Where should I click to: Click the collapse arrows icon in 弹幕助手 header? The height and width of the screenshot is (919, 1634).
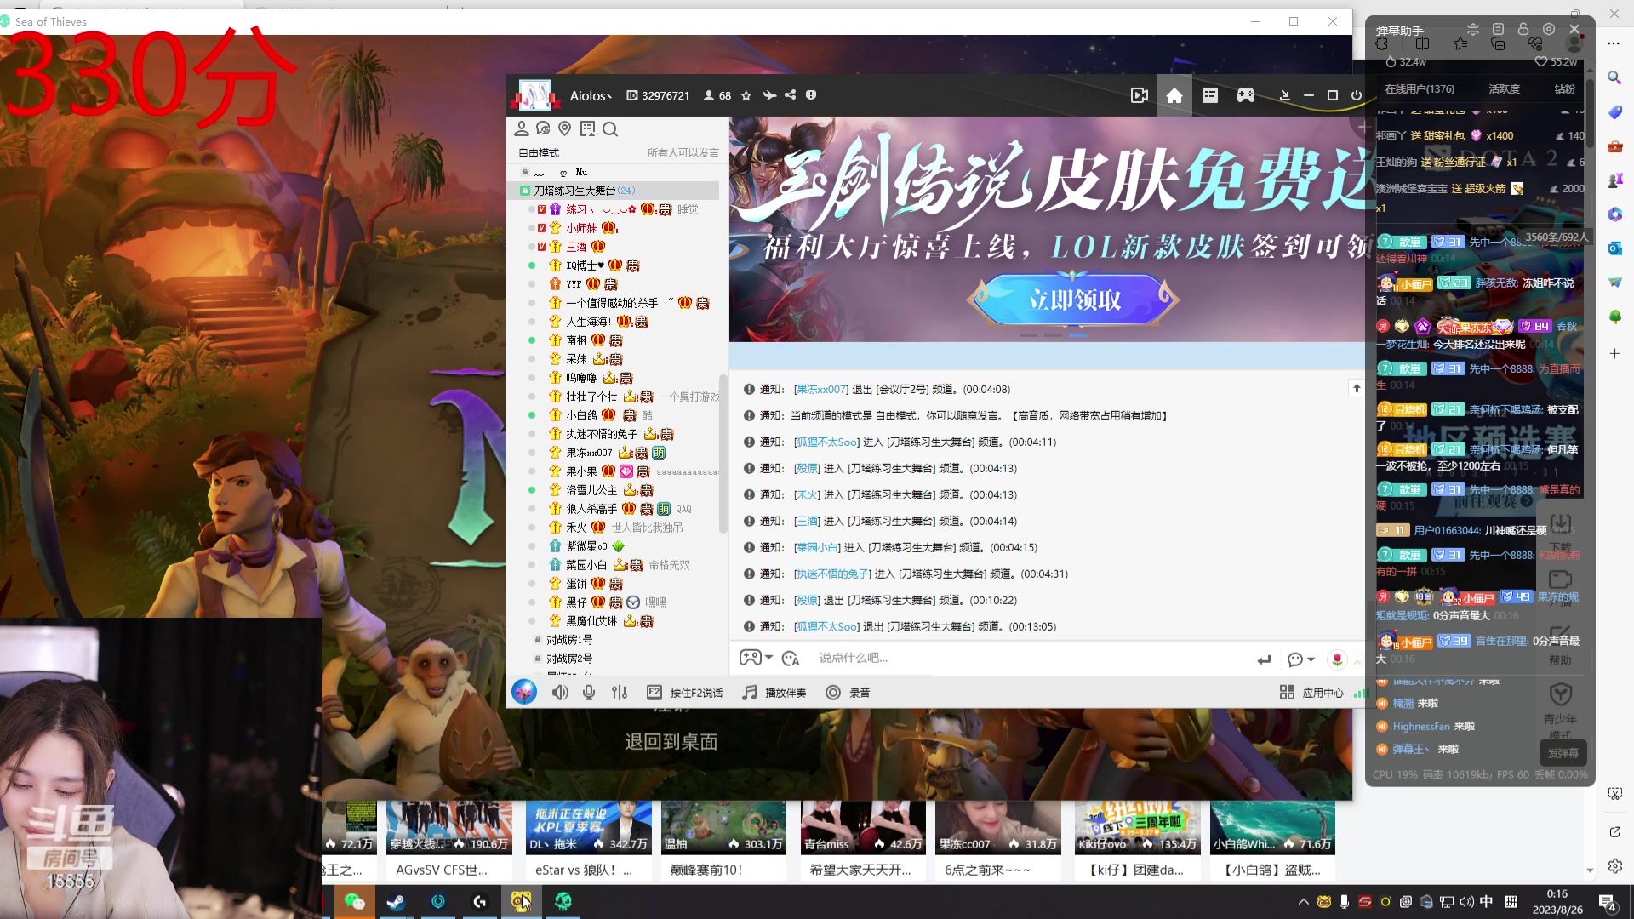tap(1473, 29)
